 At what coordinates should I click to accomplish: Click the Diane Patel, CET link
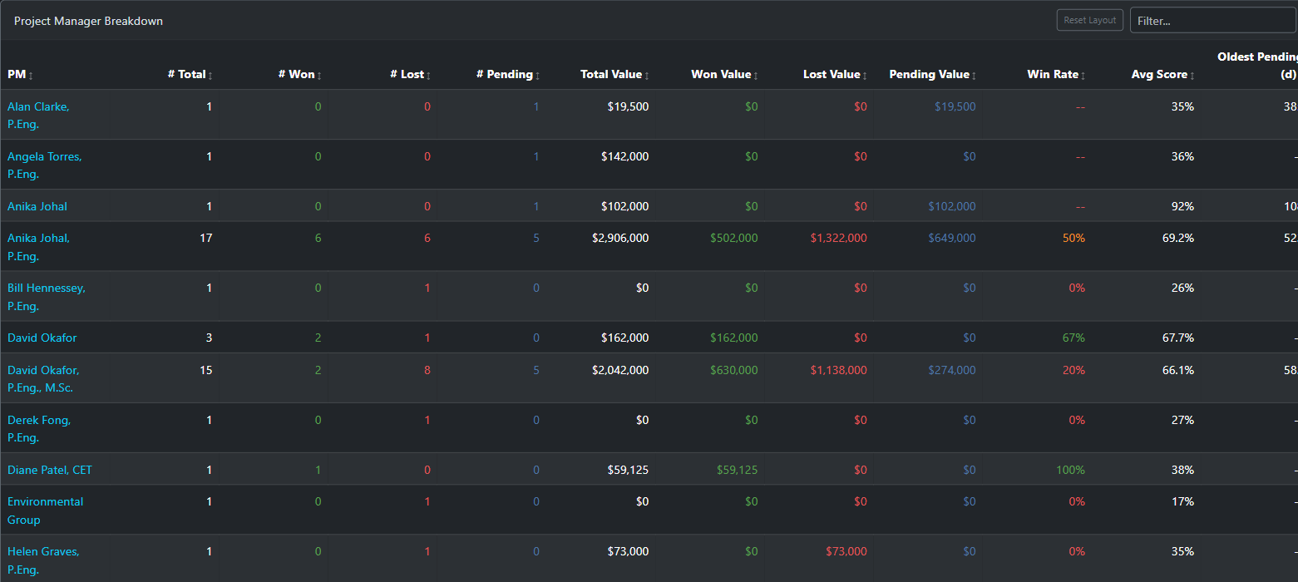click(x=49, y=470)
